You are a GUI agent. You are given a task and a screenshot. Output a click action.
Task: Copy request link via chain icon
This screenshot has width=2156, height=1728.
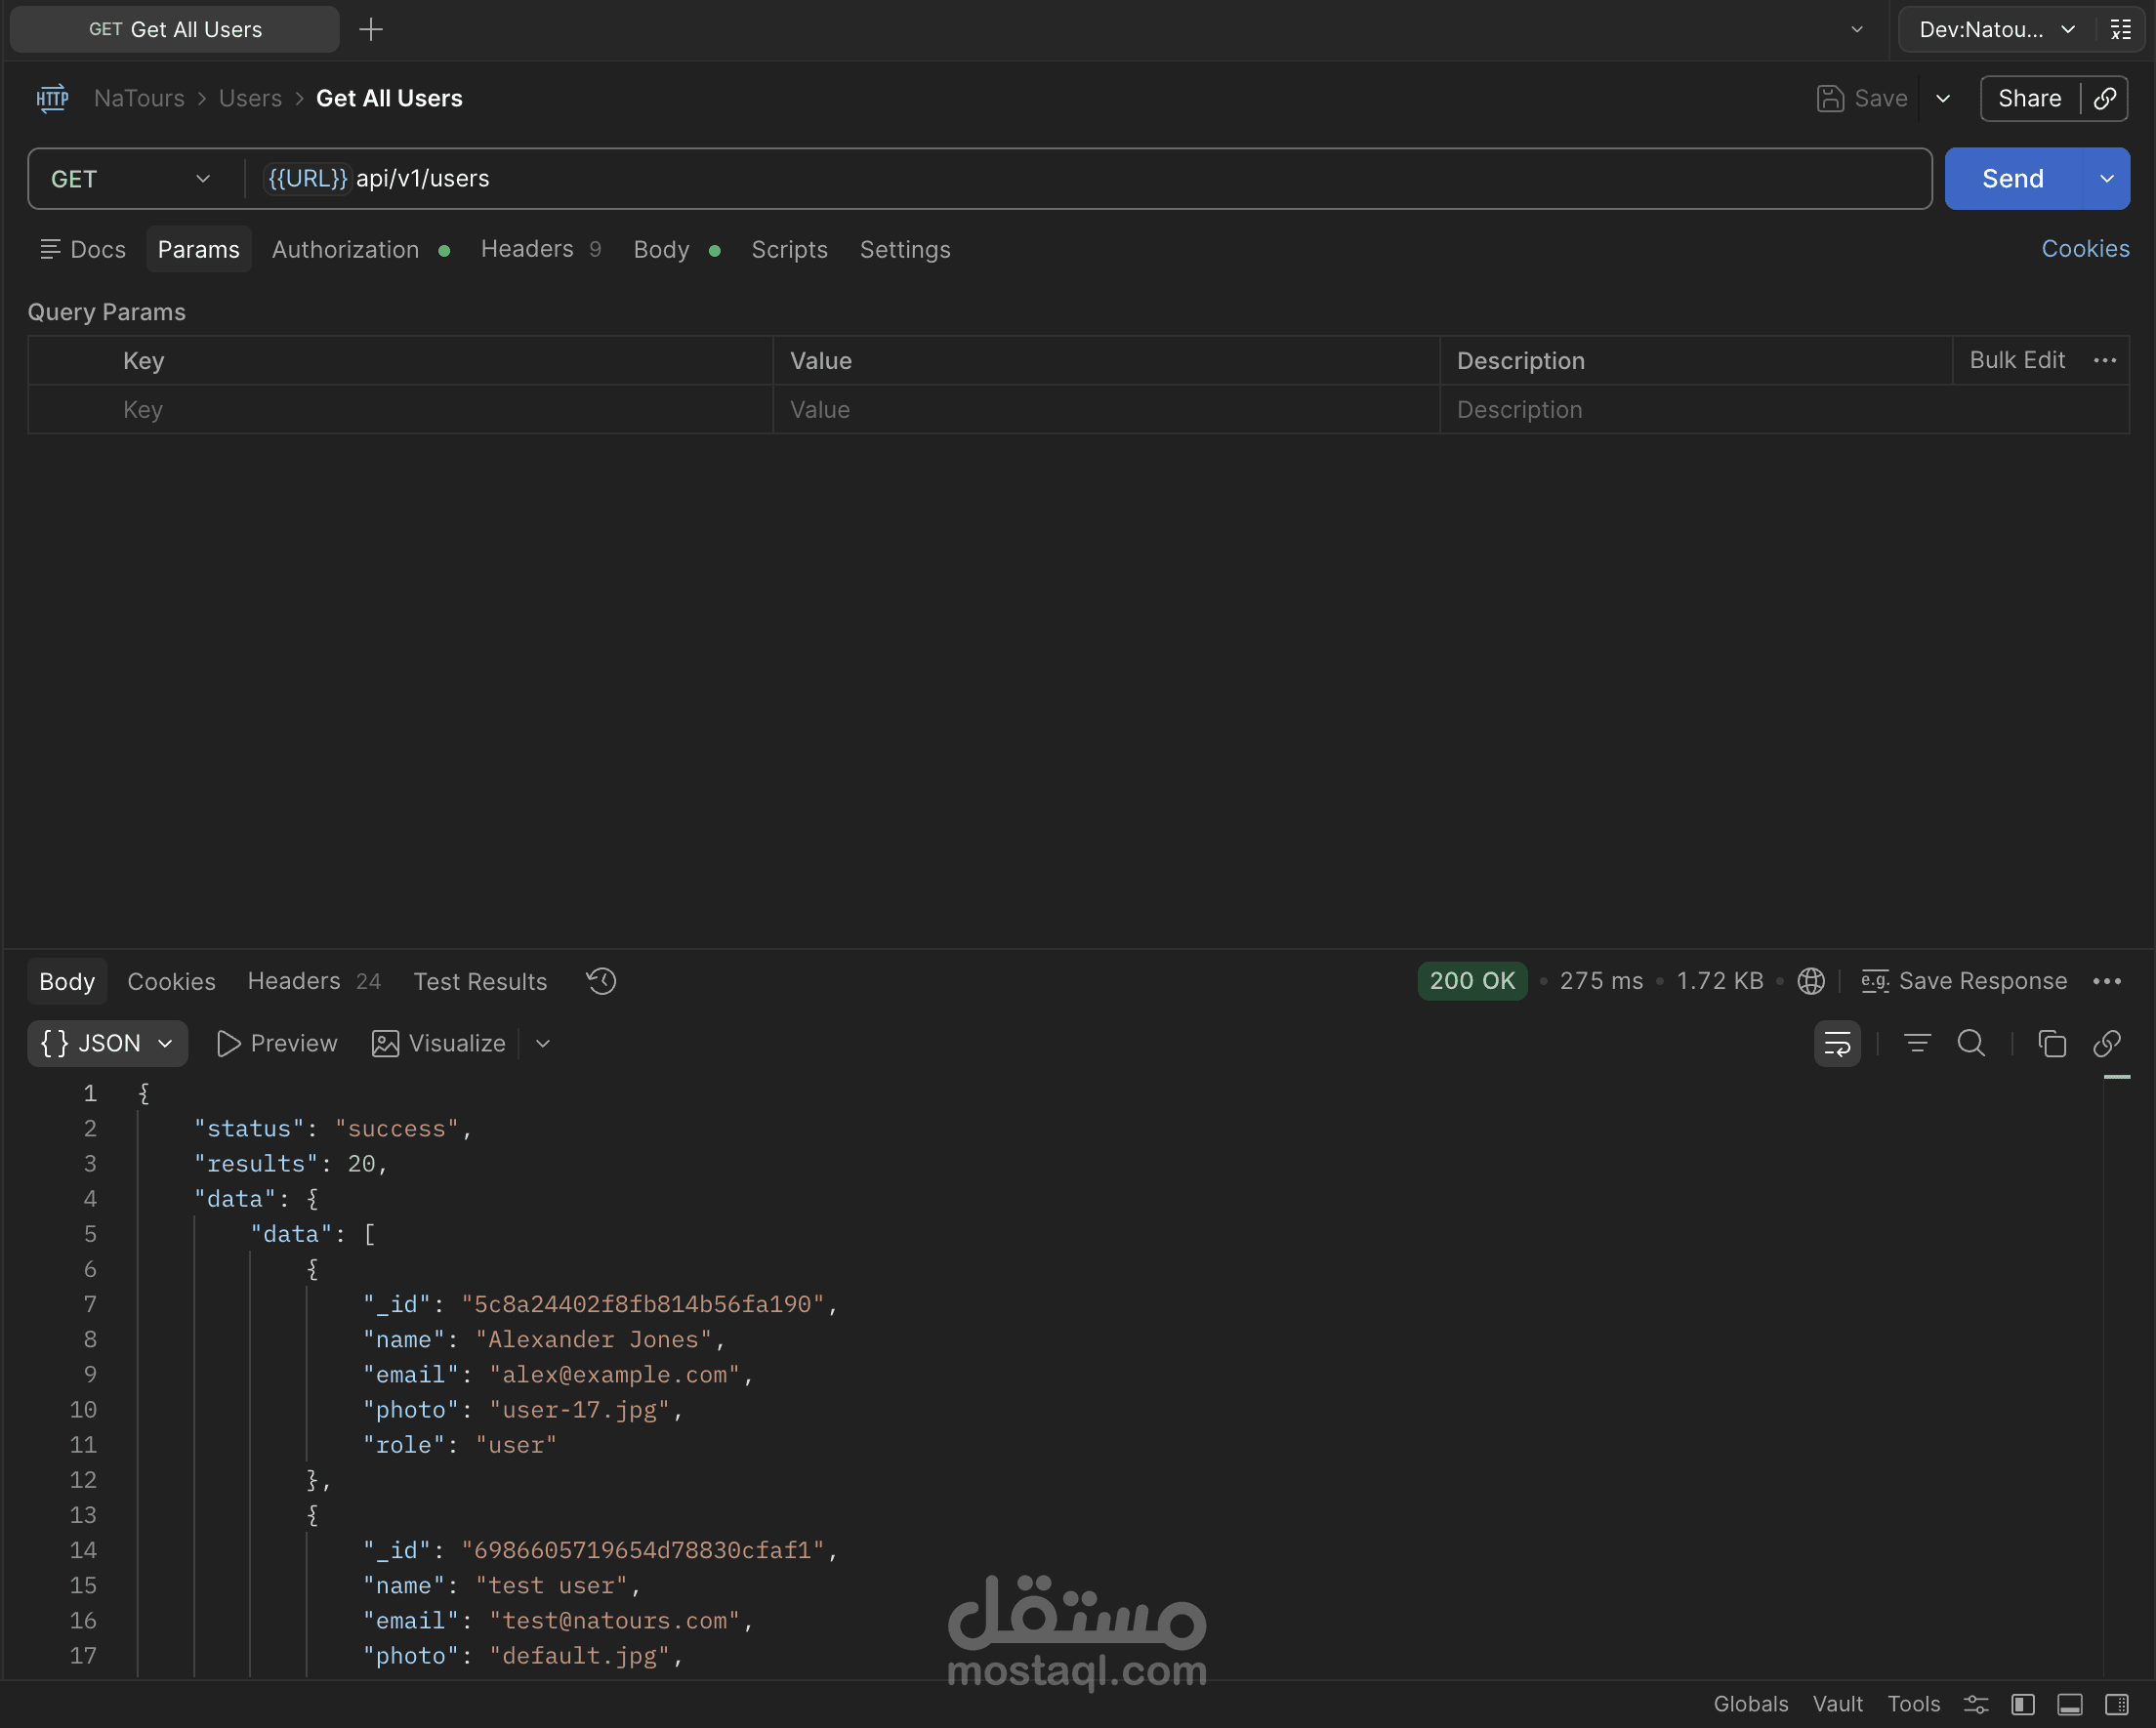2105,98
